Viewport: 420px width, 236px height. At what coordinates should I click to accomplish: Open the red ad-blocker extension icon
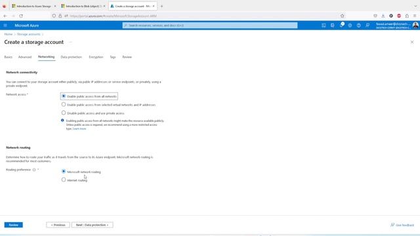[399, 16]
